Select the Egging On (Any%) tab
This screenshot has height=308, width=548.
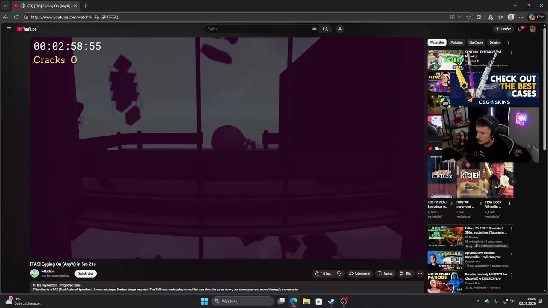tap(45, 6)
